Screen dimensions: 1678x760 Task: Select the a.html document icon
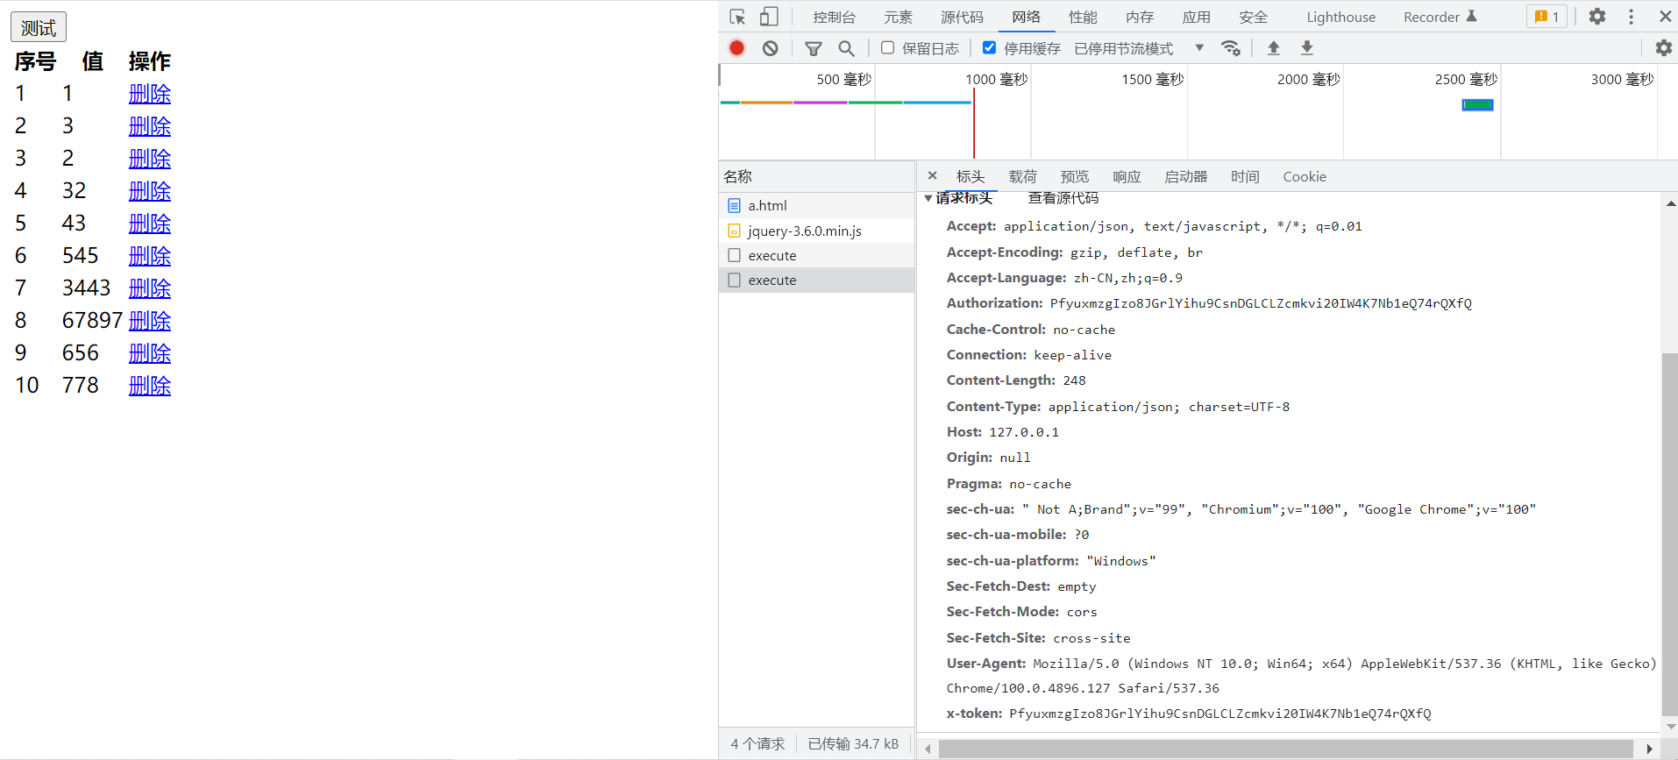(x=735, y=205)
